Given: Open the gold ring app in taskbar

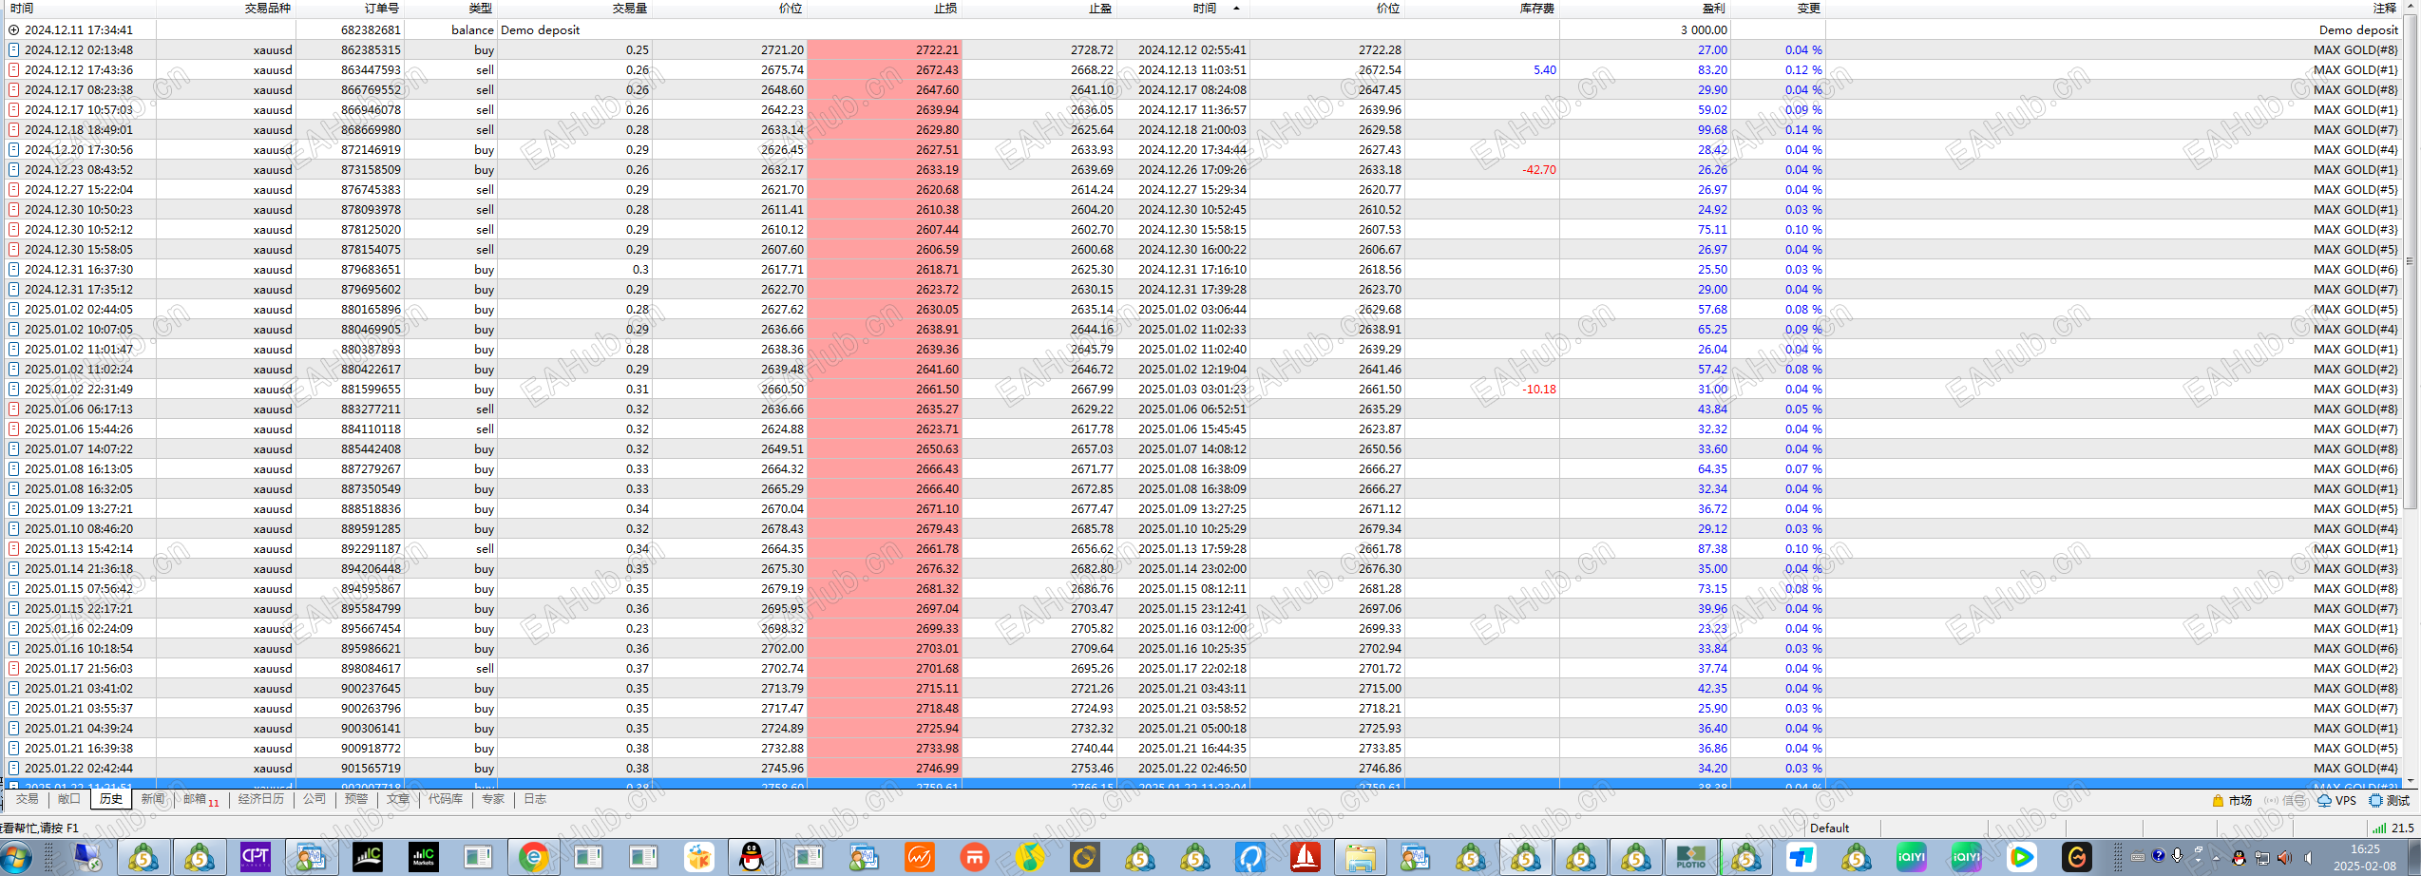Looking at the screenshot, I should tap(1084, 857).
